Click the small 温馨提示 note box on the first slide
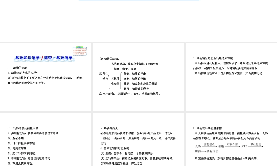The image size is (277, 166). 80,51
